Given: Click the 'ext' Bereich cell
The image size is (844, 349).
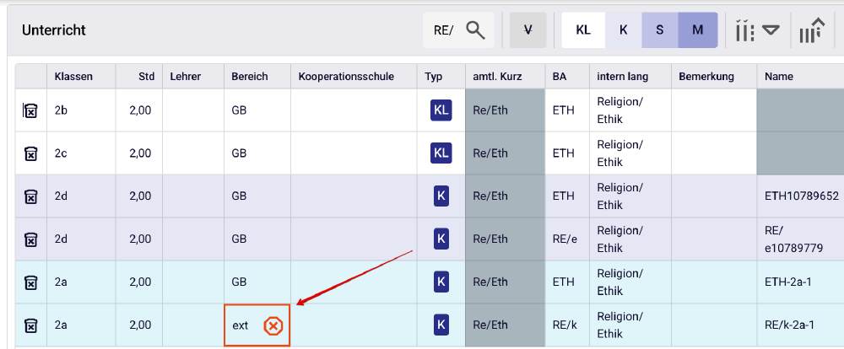Looking at the screenshot, I should [241, 325].
